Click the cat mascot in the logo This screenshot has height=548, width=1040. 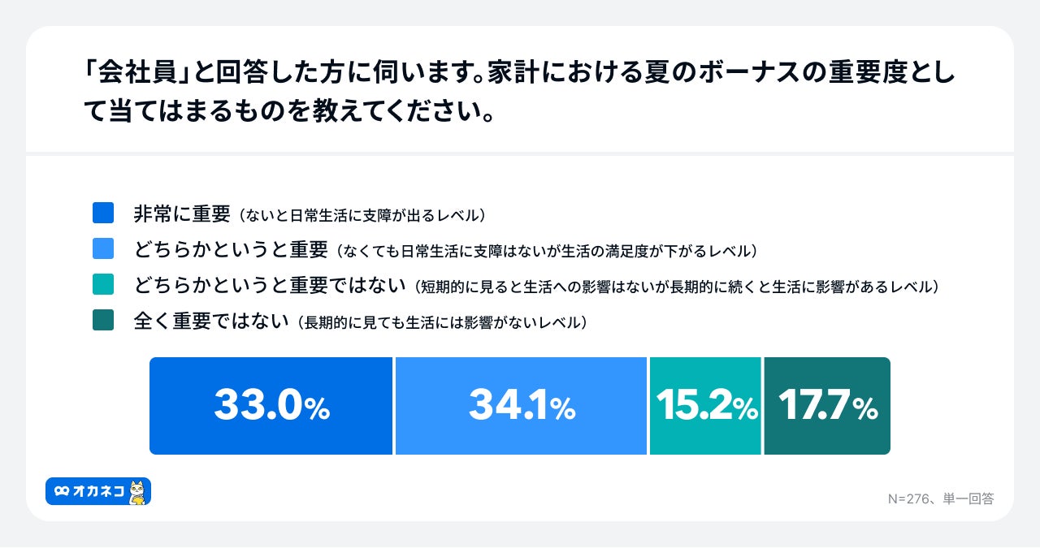pos(138,492)
